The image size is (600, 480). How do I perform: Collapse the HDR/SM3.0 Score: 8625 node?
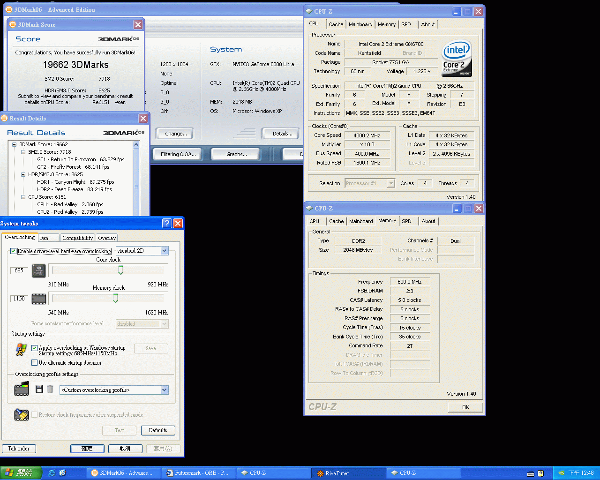pyautogui.click(x=23, y=174)
